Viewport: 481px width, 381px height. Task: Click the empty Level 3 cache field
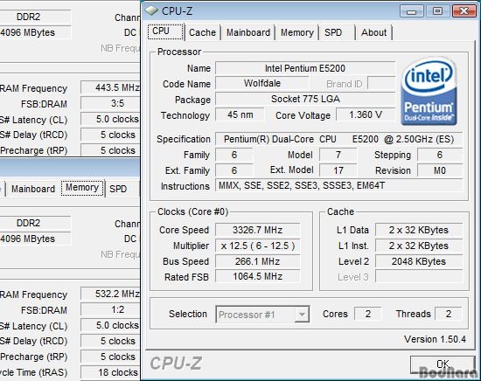(x=419, y=276)
